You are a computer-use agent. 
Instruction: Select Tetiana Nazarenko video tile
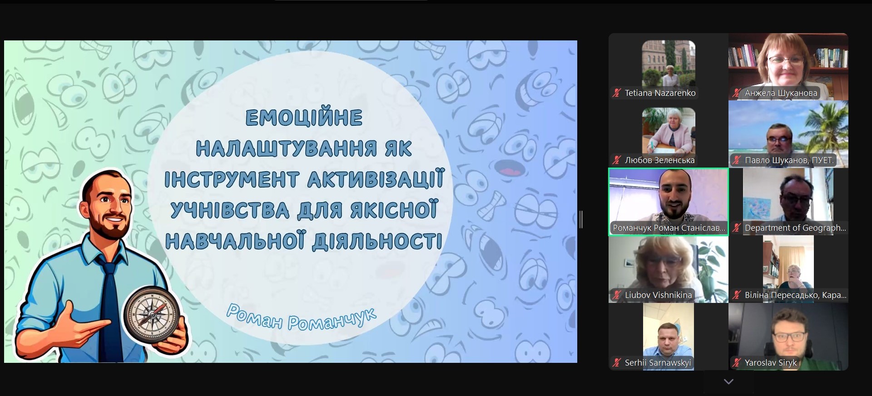(x=668, y=67)
